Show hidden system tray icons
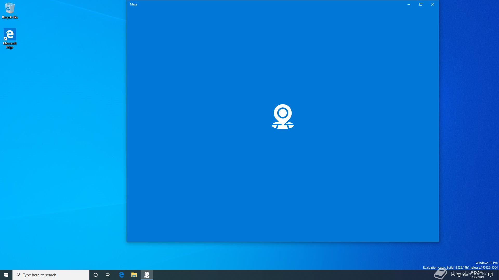Image resolution: width=499 pixels, height=280 pixels. 453,275
